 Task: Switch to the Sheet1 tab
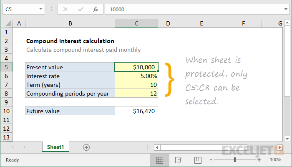coord(55,147)
